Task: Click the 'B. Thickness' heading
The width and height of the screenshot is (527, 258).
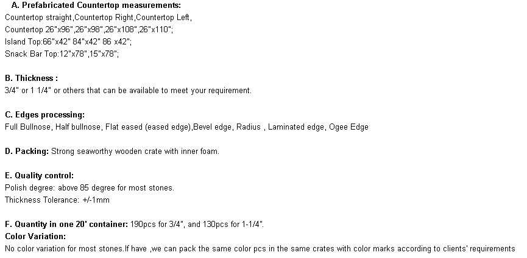Action: click(31, 78)
